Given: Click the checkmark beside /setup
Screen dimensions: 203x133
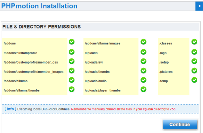Looking at the screenshot, I should tap(194, 61).
